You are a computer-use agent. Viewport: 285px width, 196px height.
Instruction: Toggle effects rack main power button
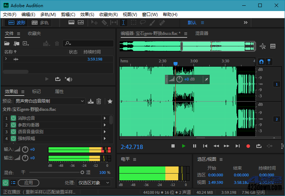5,182
